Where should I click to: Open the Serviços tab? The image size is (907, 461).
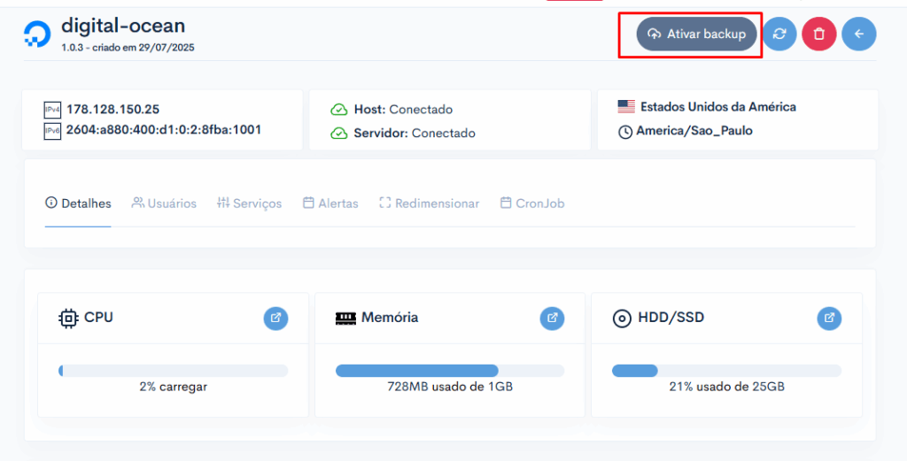pyautogui.click(x=249, y=204)
